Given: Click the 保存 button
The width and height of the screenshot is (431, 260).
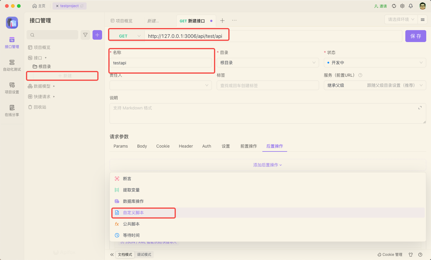Looking at the screenshot, I should tap(415, 36).
